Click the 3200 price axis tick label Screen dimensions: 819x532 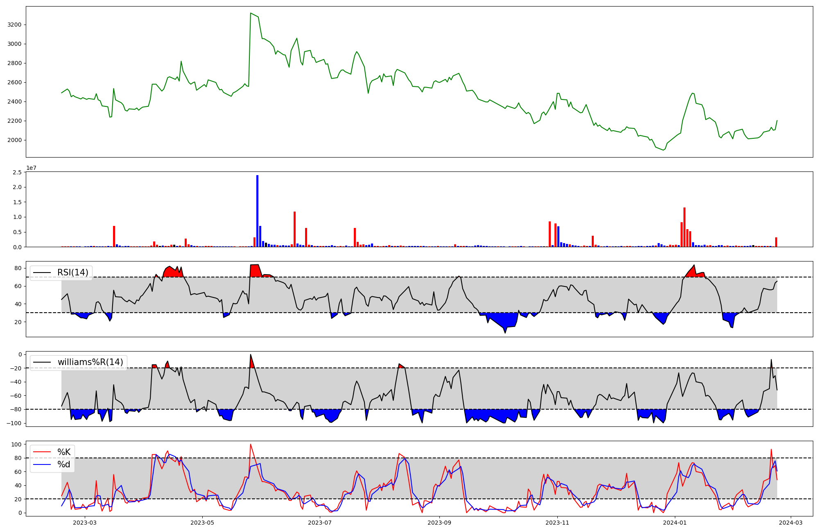(x=14, y=25)
